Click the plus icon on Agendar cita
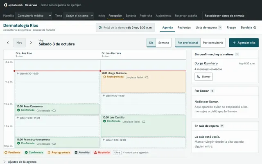Screen dimensions: 262x164 pyautogui.click(x=234, y=43)
